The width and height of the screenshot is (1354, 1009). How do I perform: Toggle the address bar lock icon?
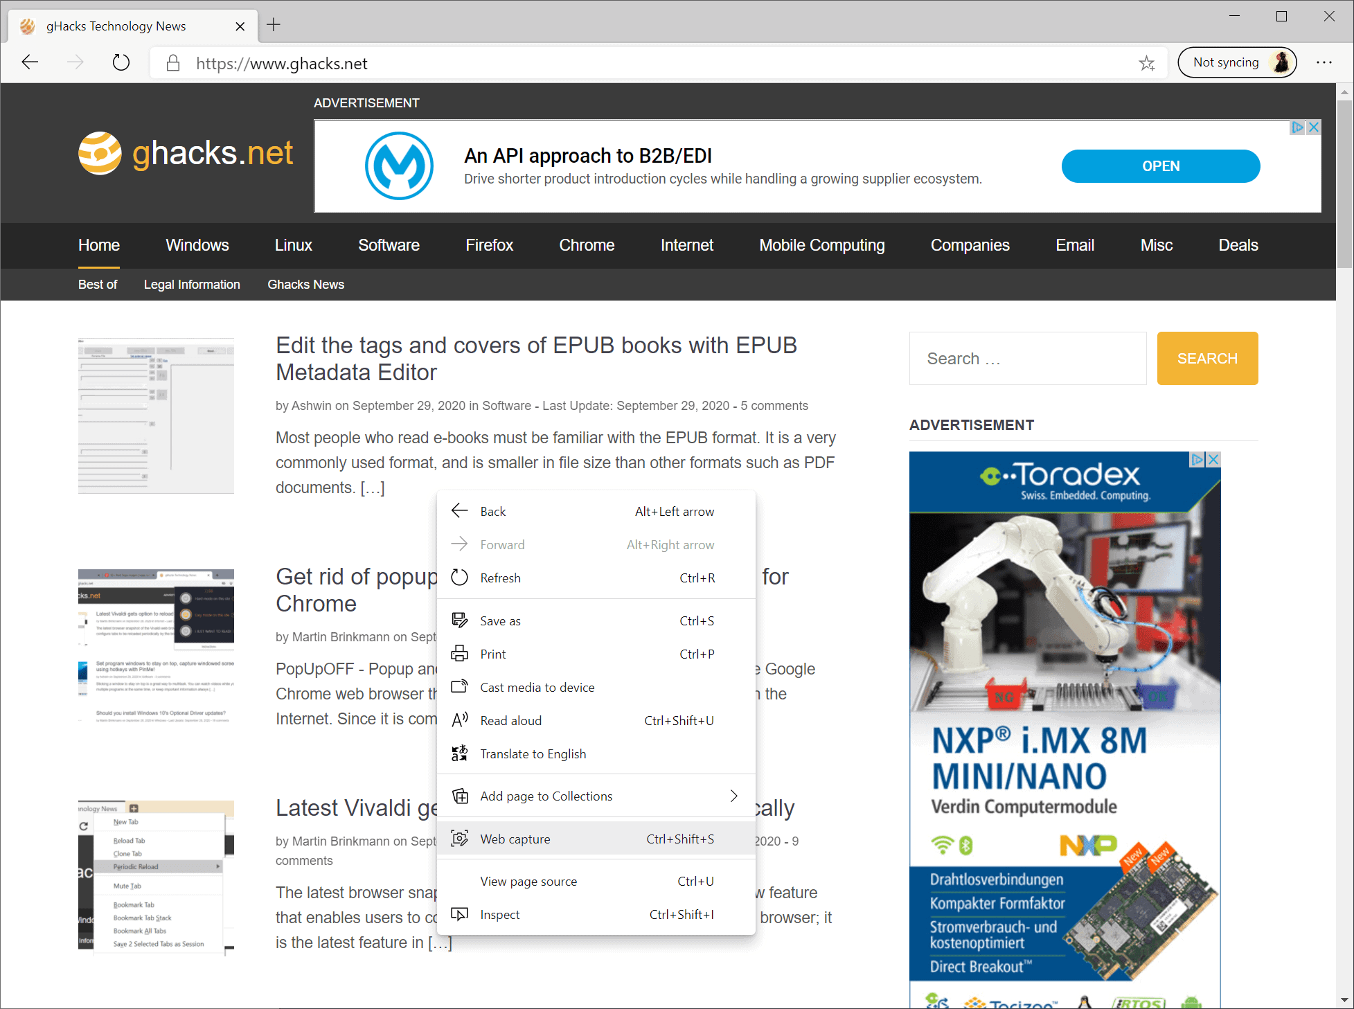(172, 64)
